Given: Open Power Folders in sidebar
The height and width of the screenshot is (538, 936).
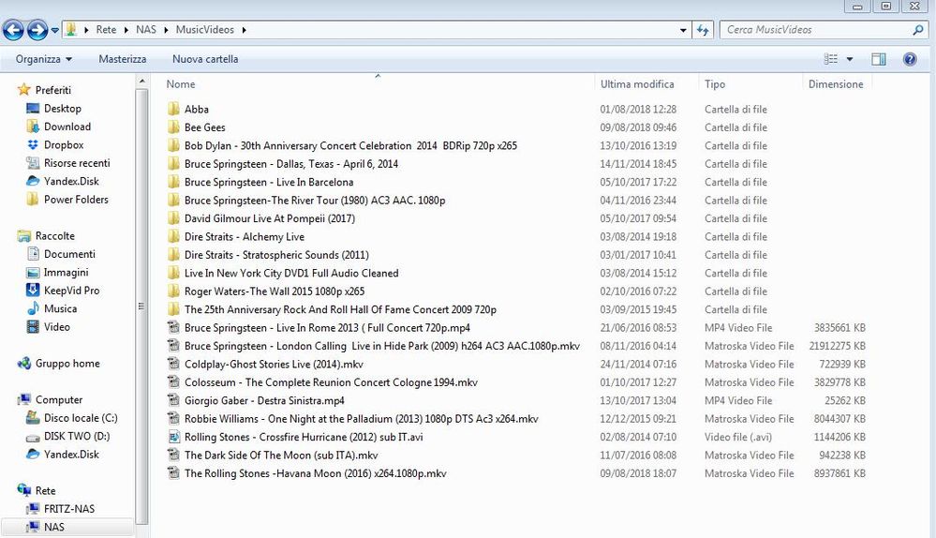Looking at the screenshot, I should (76, 200).
